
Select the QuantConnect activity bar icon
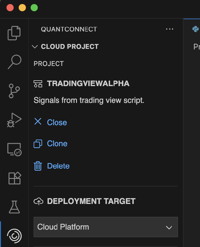[x=14, y=235]
